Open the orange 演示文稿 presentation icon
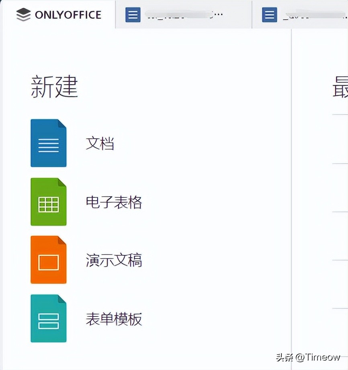 pyautogui.click(x=48, y=260)
